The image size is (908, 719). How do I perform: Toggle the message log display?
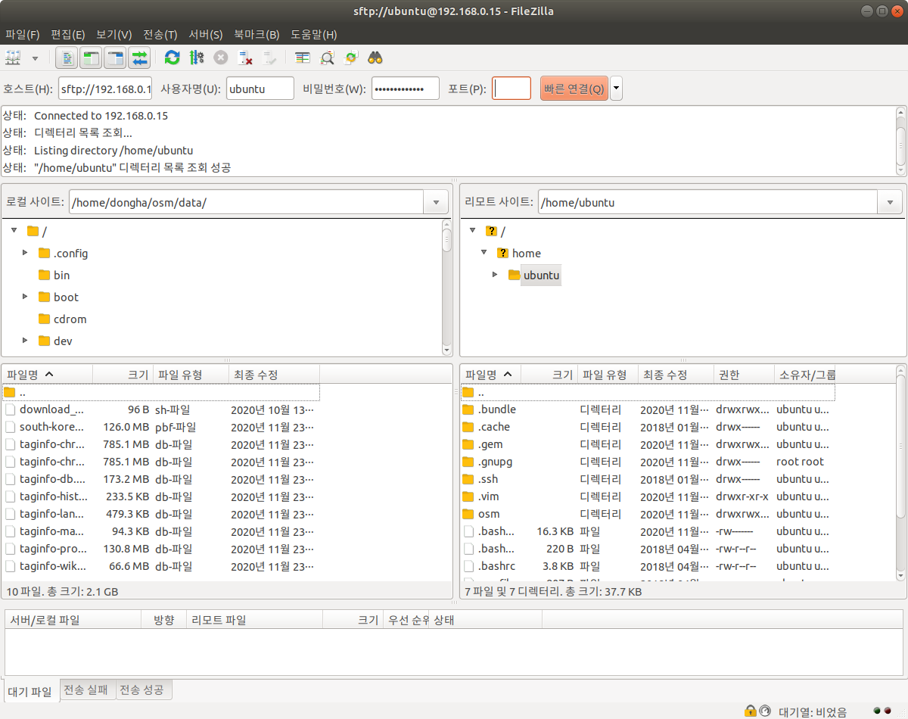67,58
